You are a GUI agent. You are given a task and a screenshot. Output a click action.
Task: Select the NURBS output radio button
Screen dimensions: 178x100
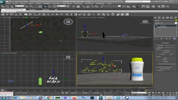tap(162, 62)
